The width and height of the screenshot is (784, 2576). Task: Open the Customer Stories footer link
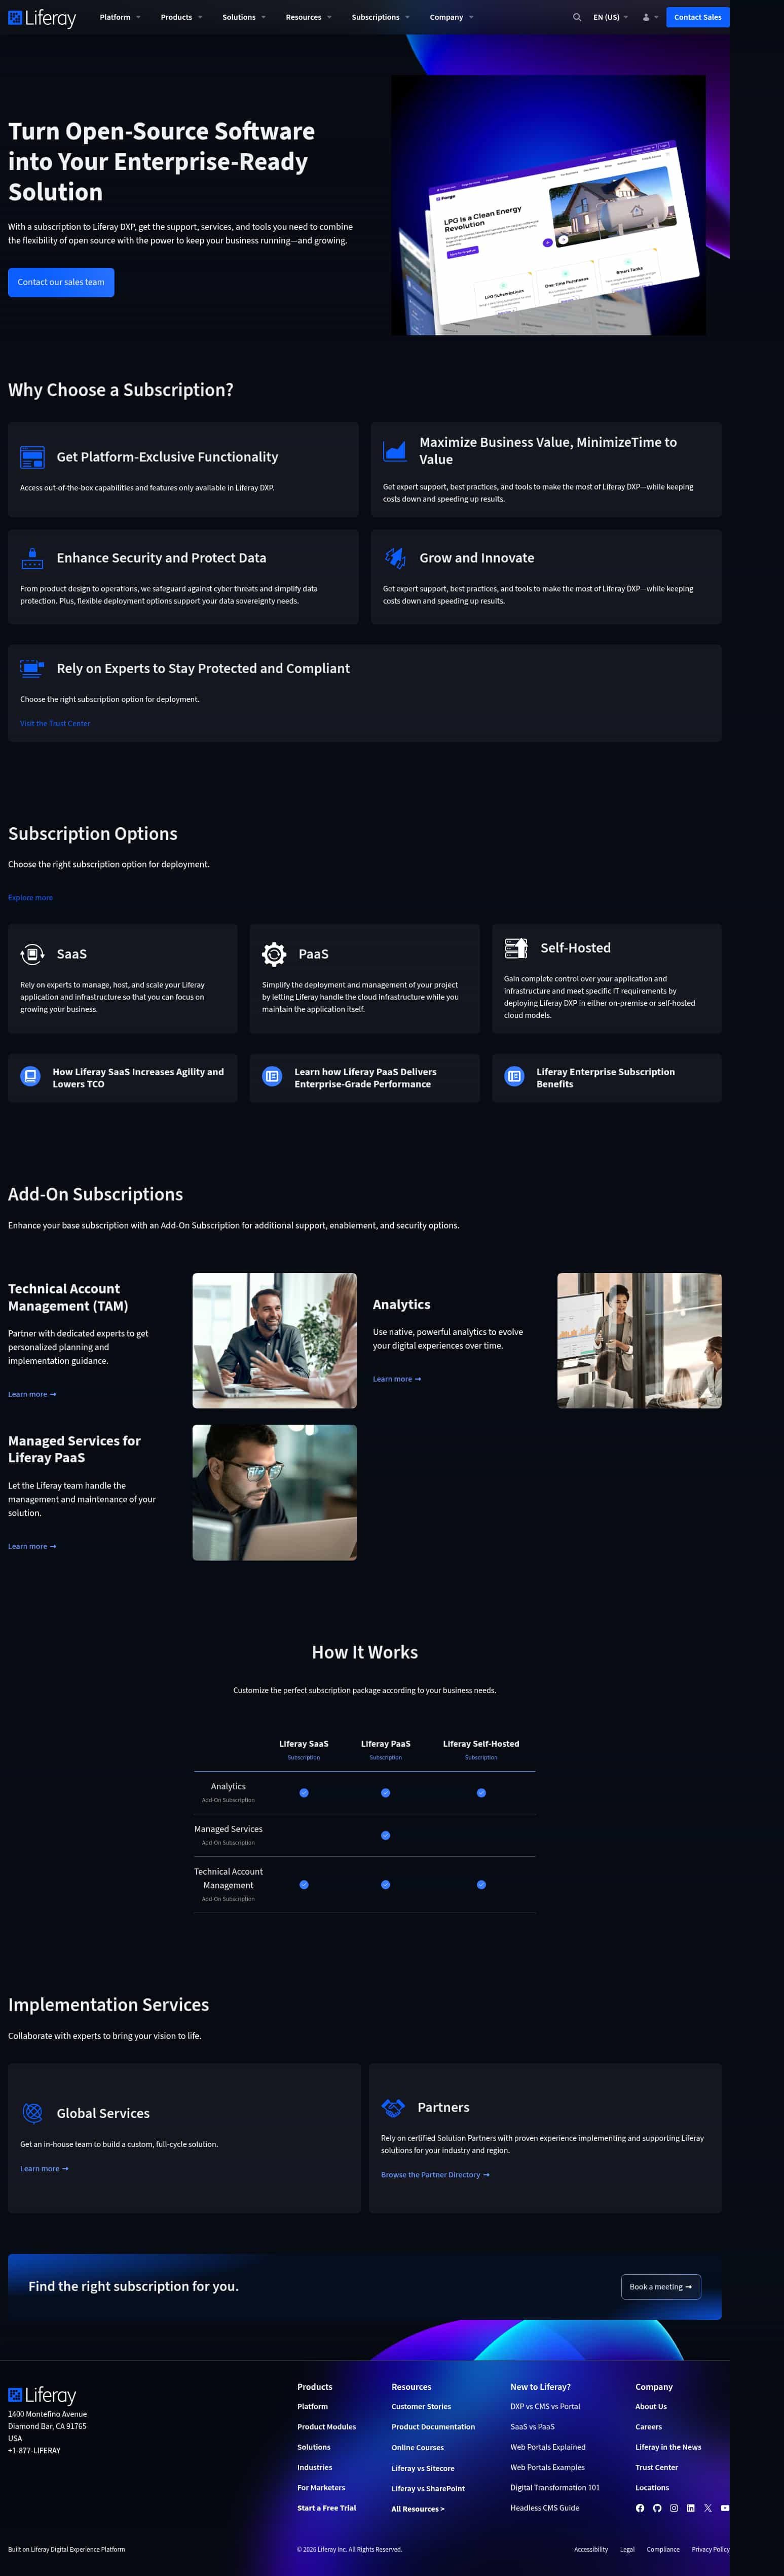(x=421, y=2407)
